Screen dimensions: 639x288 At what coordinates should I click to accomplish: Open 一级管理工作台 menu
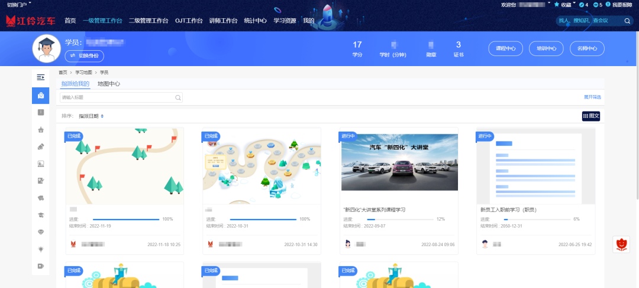point(102,21)
